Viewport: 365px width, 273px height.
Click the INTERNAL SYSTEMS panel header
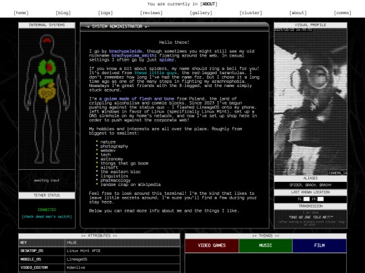coord(47,25)
